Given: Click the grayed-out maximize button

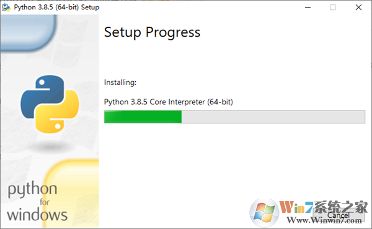Looking at the screenshot, I should click(333, 7).
